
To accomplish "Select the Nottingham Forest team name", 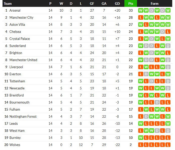I will coord(23,117).
